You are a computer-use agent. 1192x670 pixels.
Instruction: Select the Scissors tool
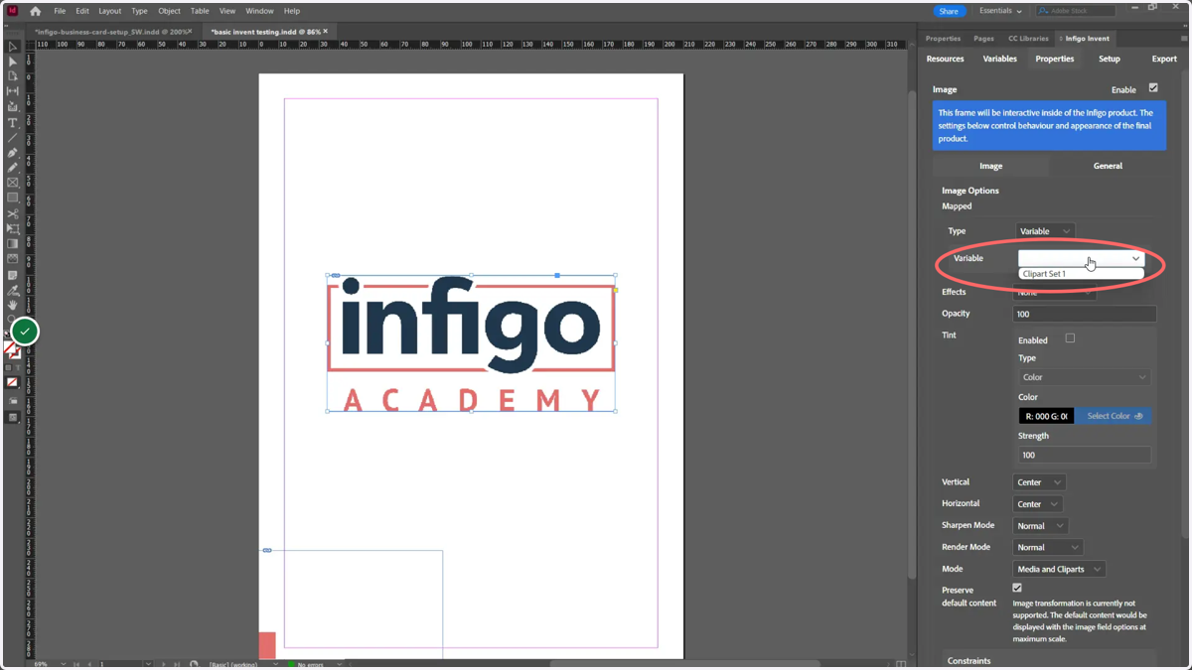coord(13,213)
